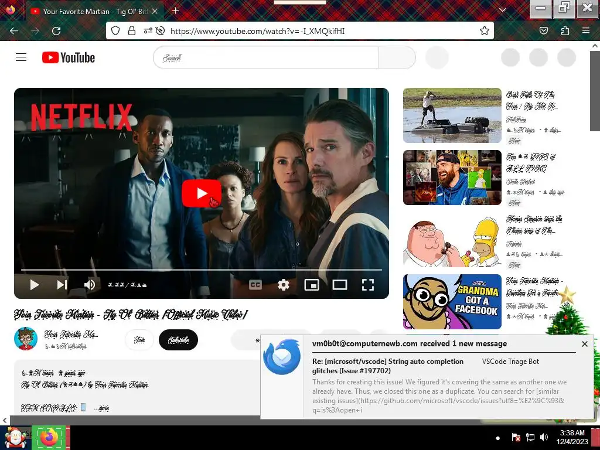Close the Thunderbird new message notification
This screenshot has height=450, width=600.
tap(584, 344)
